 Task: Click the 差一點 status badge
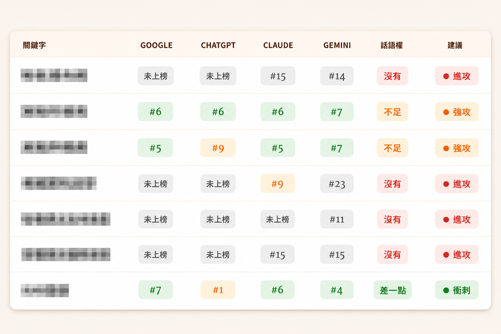pos(393,290)
